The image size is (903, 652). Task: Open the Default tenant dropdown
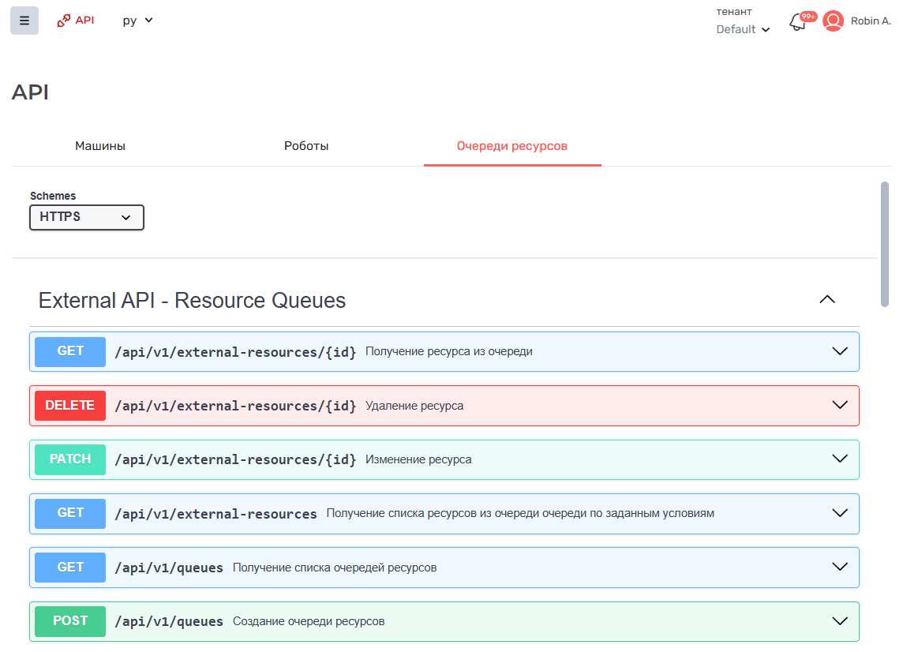tap(743, 29)
